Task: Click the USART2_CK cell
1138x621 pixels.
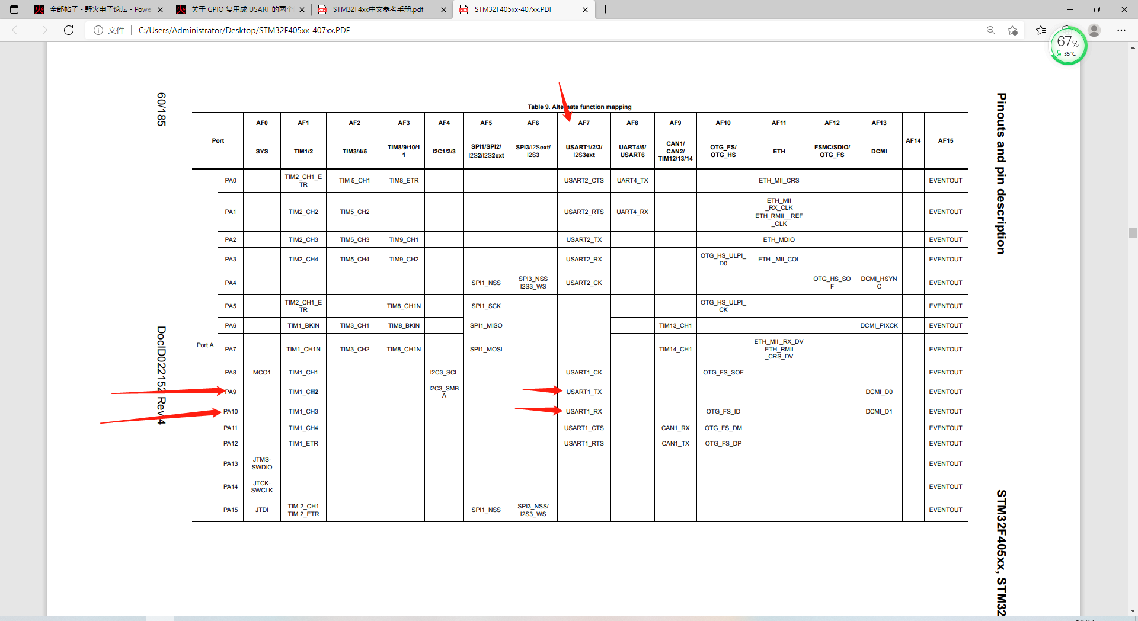Action: coord(584,283)
